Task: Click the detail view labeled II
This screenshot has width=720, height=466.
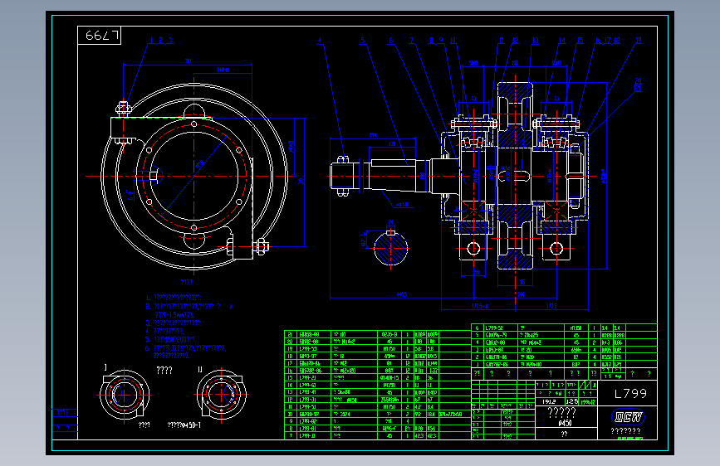Action: [x=222, y=394]
